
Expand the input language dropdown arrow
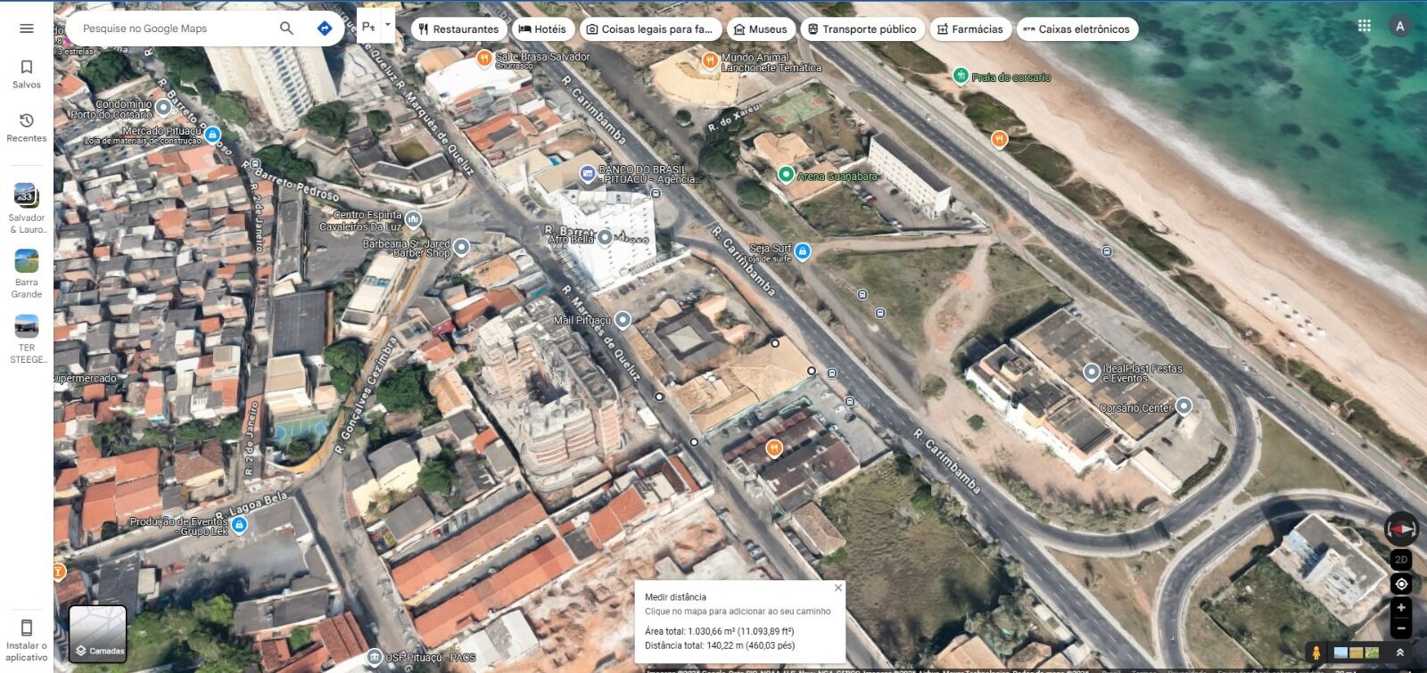pos(388,26)
